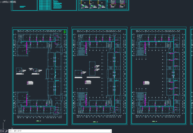This screenshot has width=193, height=133.
Task: Select the cyan title lines on cover sheet
Action: (23, 7)
